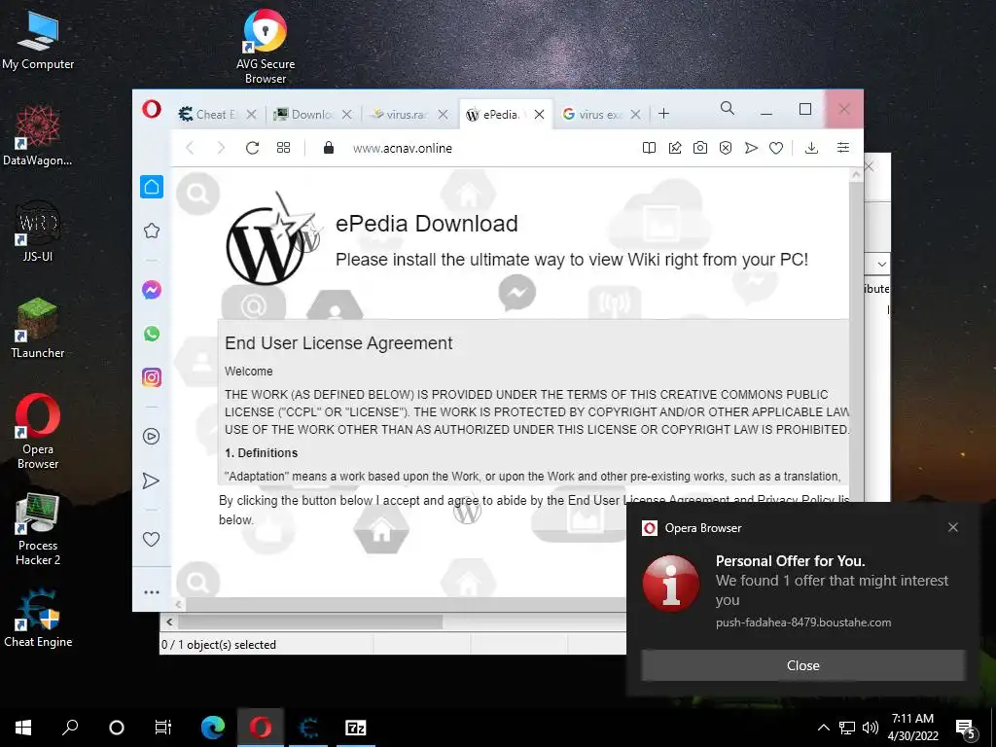Open WhatsApp in the sidebar
Screen dimensions: 996x747
click(x=151, y=334)
